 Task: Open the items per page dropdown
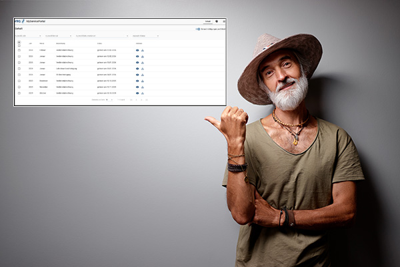(107, 99)
